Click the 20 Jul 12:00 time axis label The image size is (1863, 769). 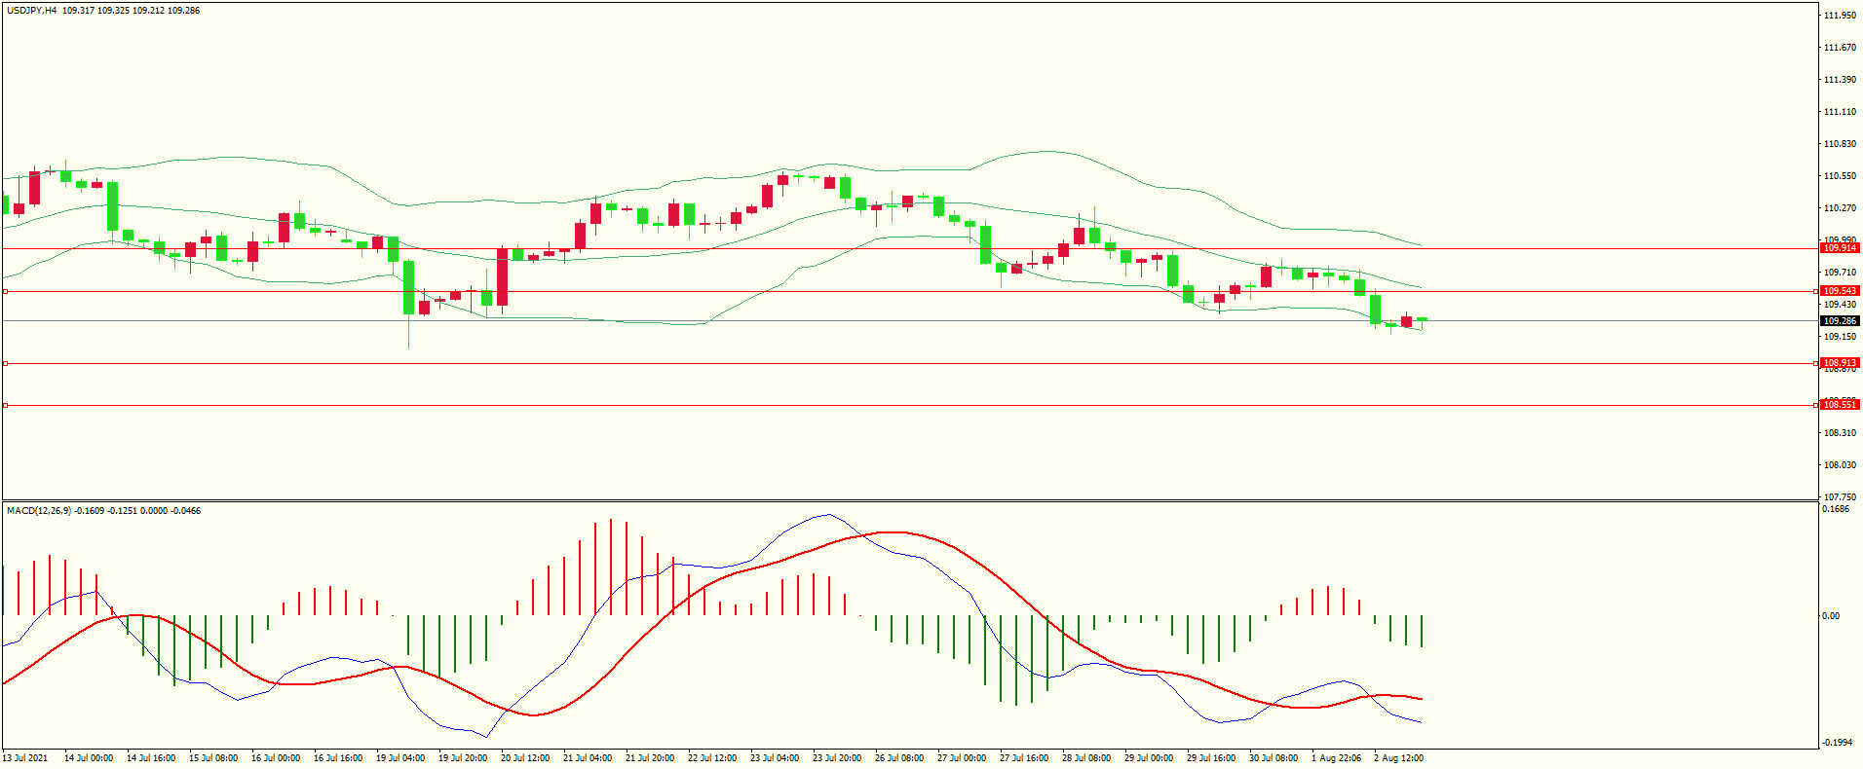click(x=524, y=758)
